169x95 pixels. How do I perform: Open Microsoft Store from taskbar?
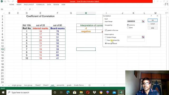click(x=74, y=92)
